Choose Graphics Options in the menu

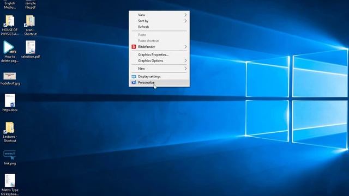(159, 60)
